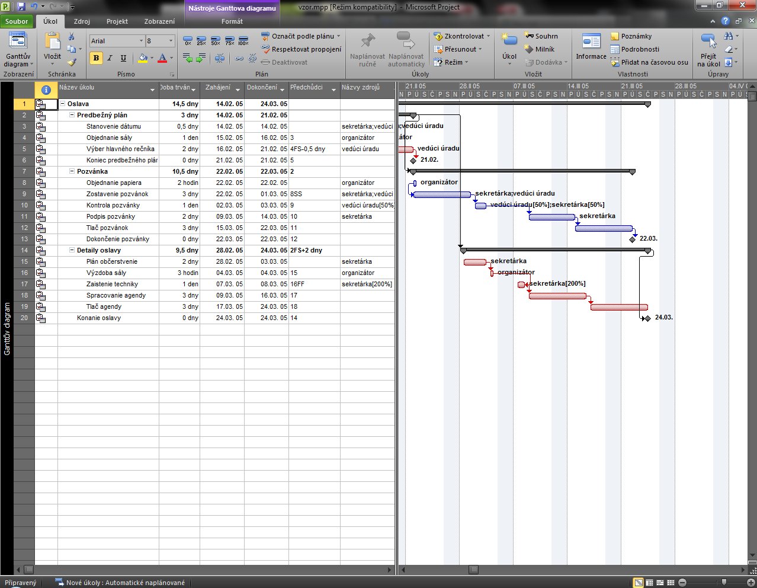Image resolution: width=757 pixels, height=588 pixels.
Task: Select the Úkol ribbon tab
Action: [x=50, y=21]
